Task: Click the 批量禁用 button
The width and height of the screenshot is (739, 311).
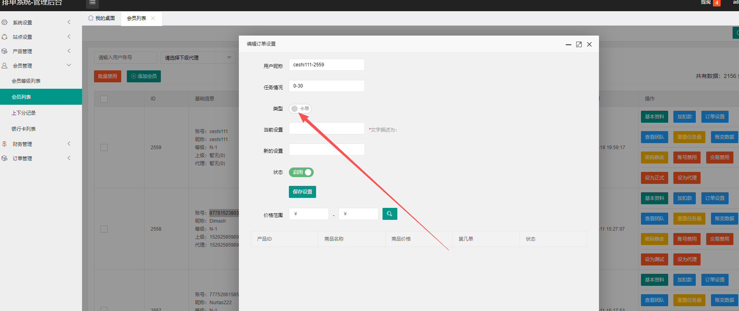Action: (x=108, y=76)
